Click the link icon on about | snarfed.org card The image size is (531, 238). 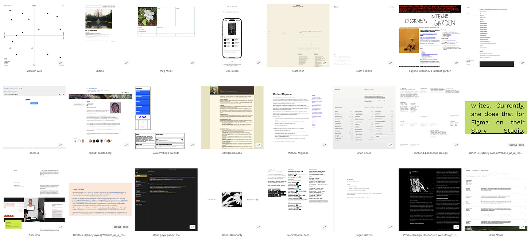(127, 145)
